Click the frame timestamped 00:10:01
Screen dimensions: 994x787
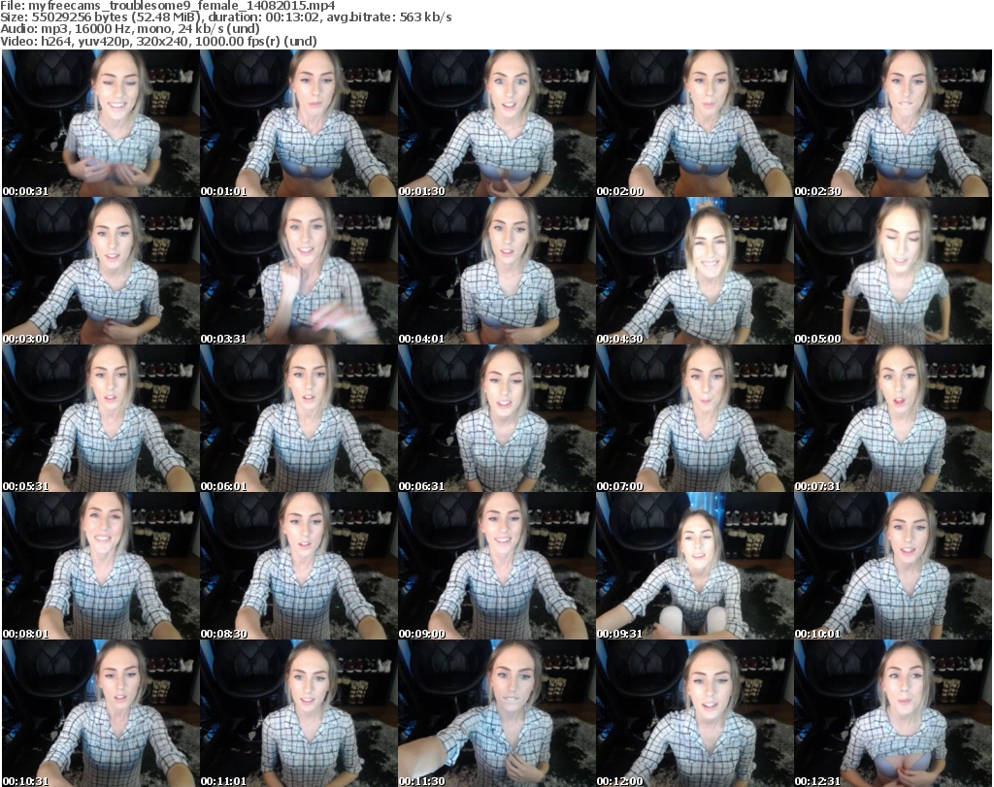(x=893, y=566)
